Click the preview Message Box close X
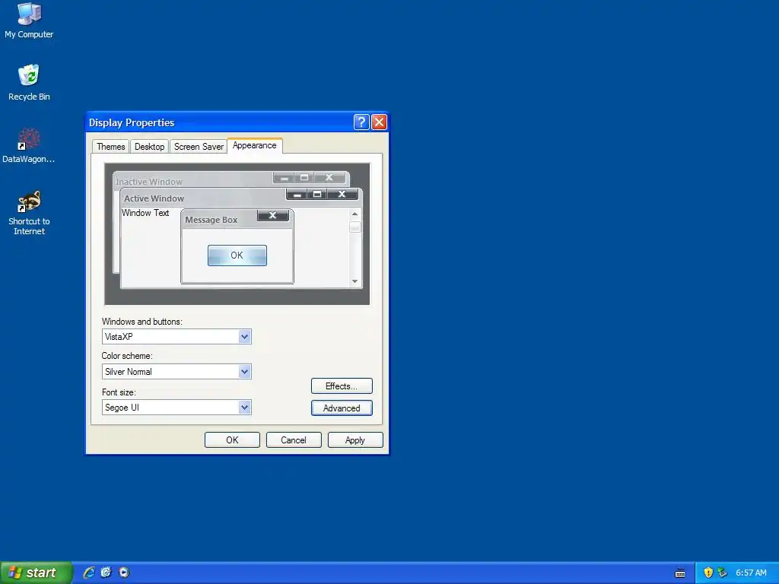Viewport: 779px width, 584px height. [273, 215]
